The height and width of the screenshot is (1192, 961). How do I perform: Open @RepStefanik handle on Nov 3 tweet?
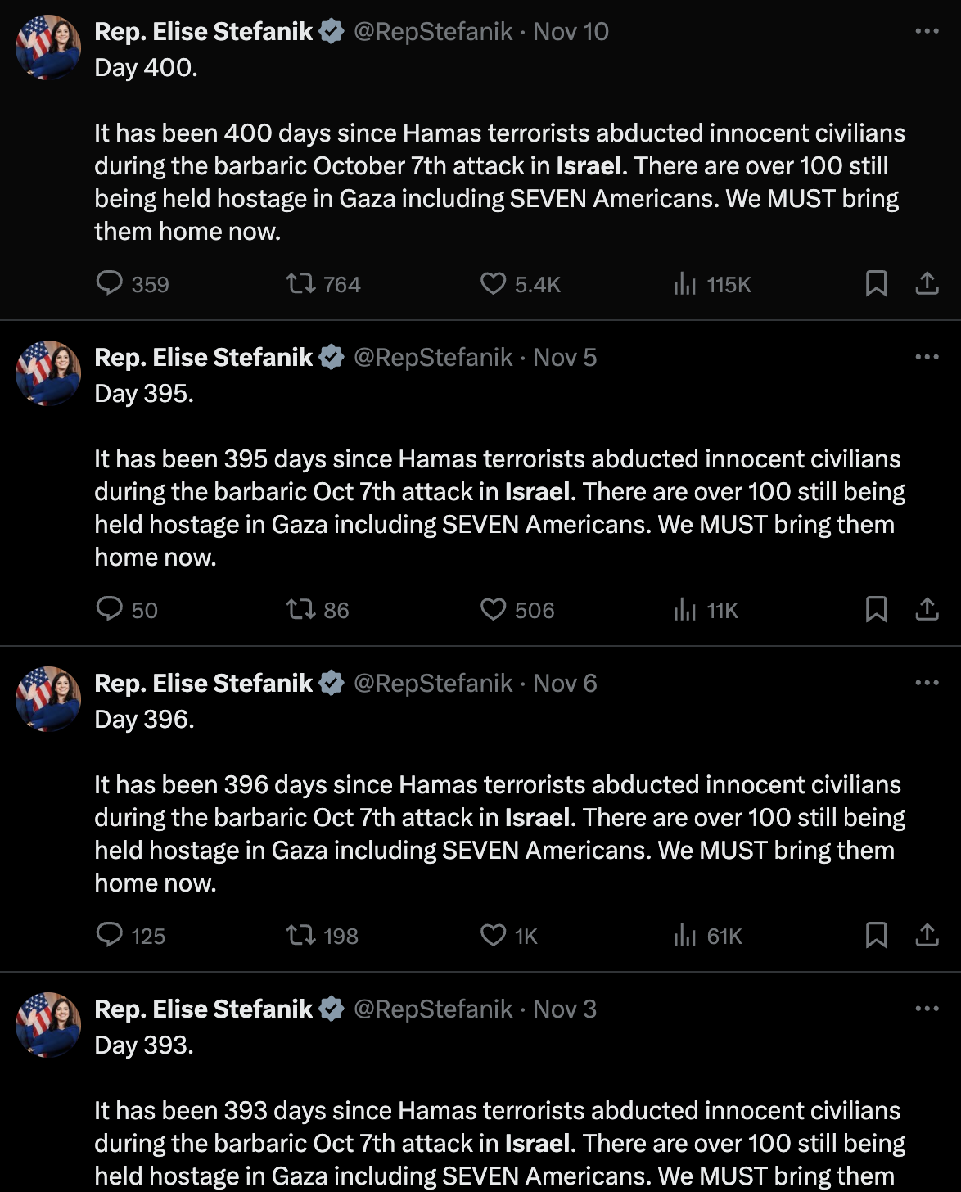click(433, 1009)
